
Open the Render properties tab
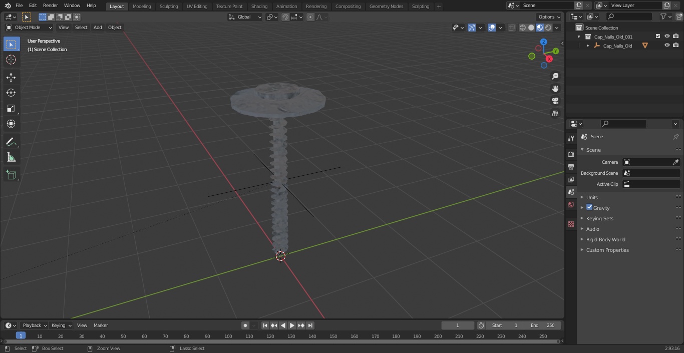[571, 154]
